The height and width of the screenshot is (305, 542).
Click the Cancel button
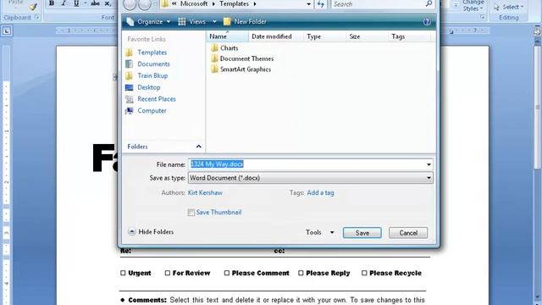pyautogui.click(x=408, y=233)
